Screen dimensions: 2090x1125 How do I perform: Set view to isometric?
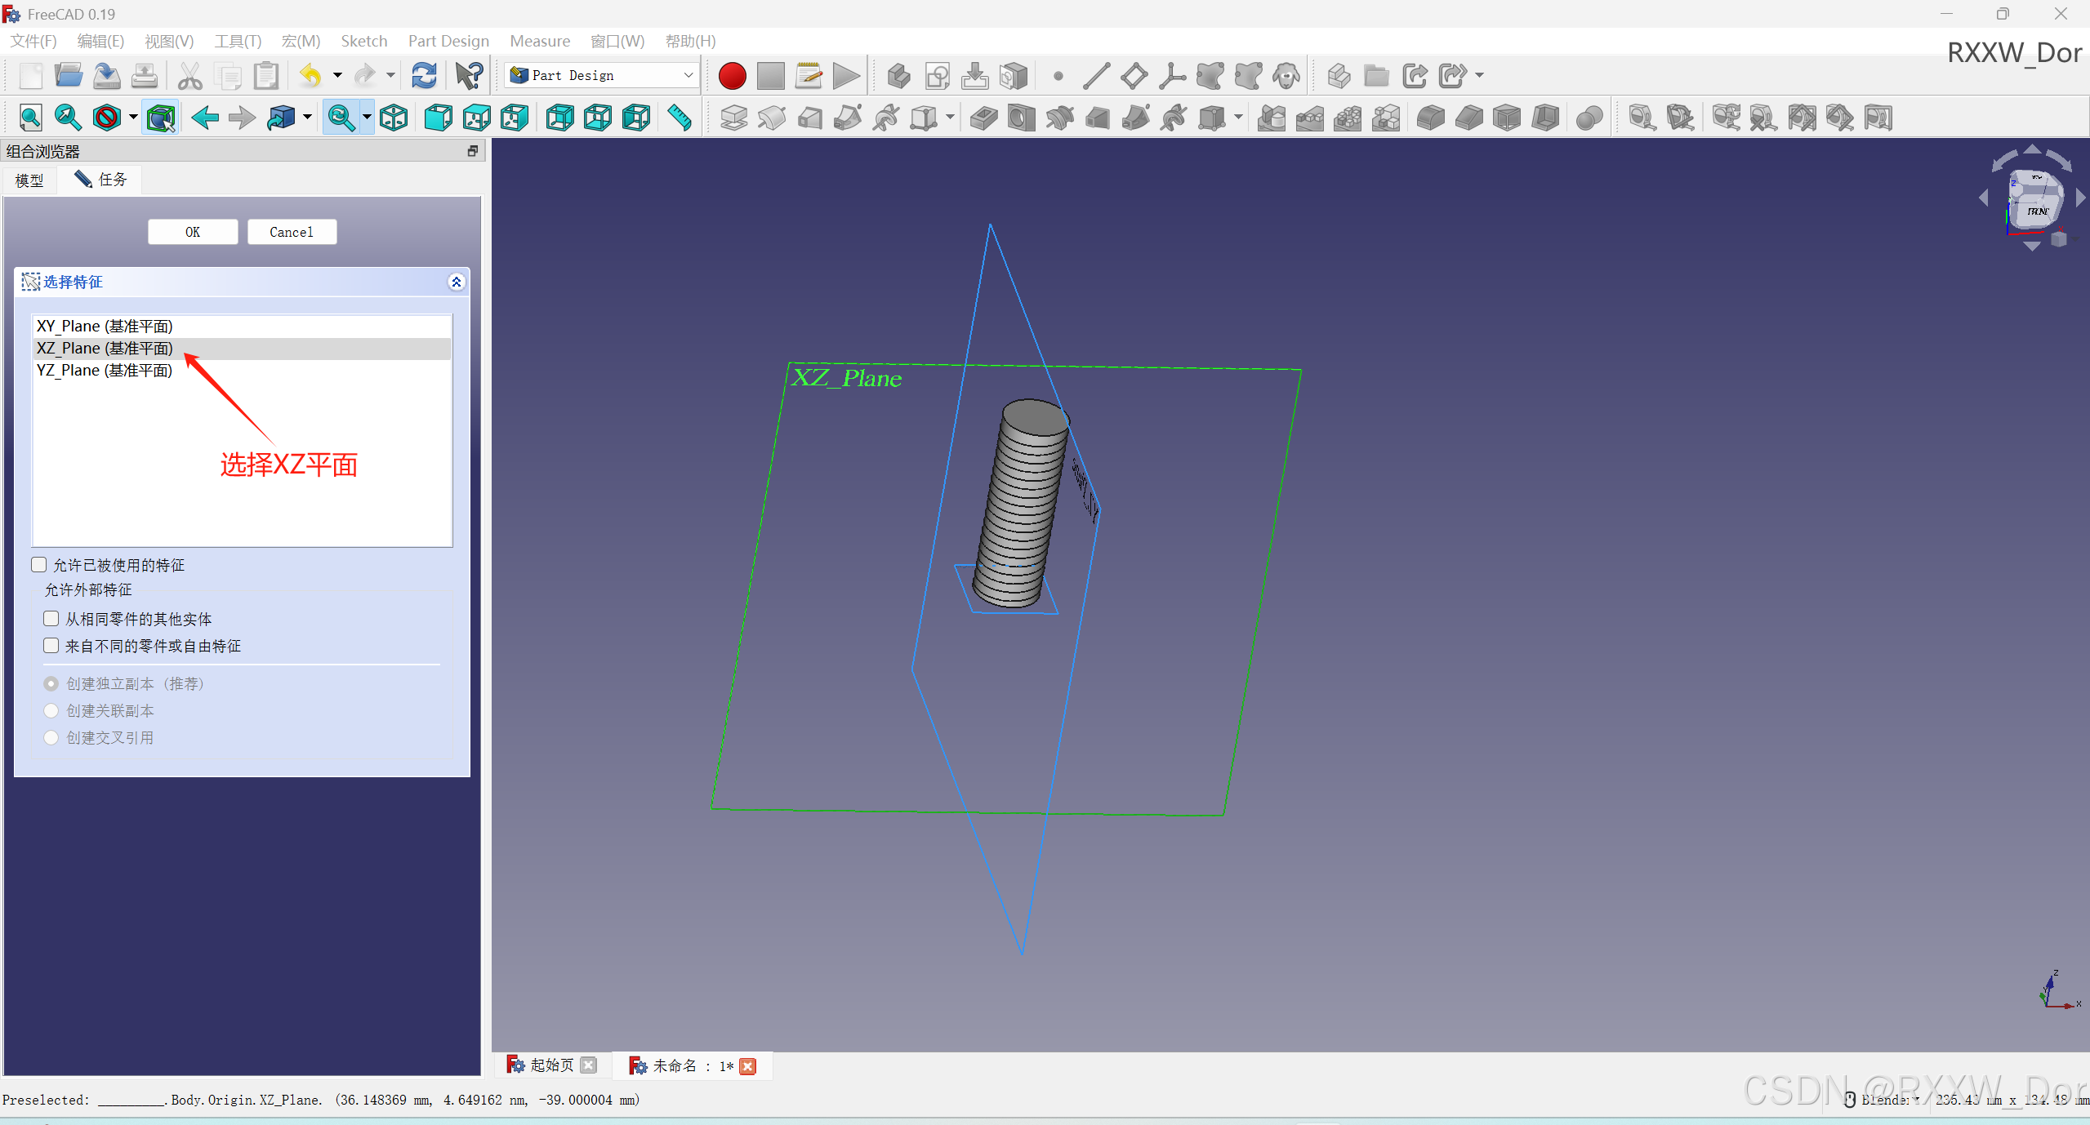pyautogui.click(x=394, y=117)
